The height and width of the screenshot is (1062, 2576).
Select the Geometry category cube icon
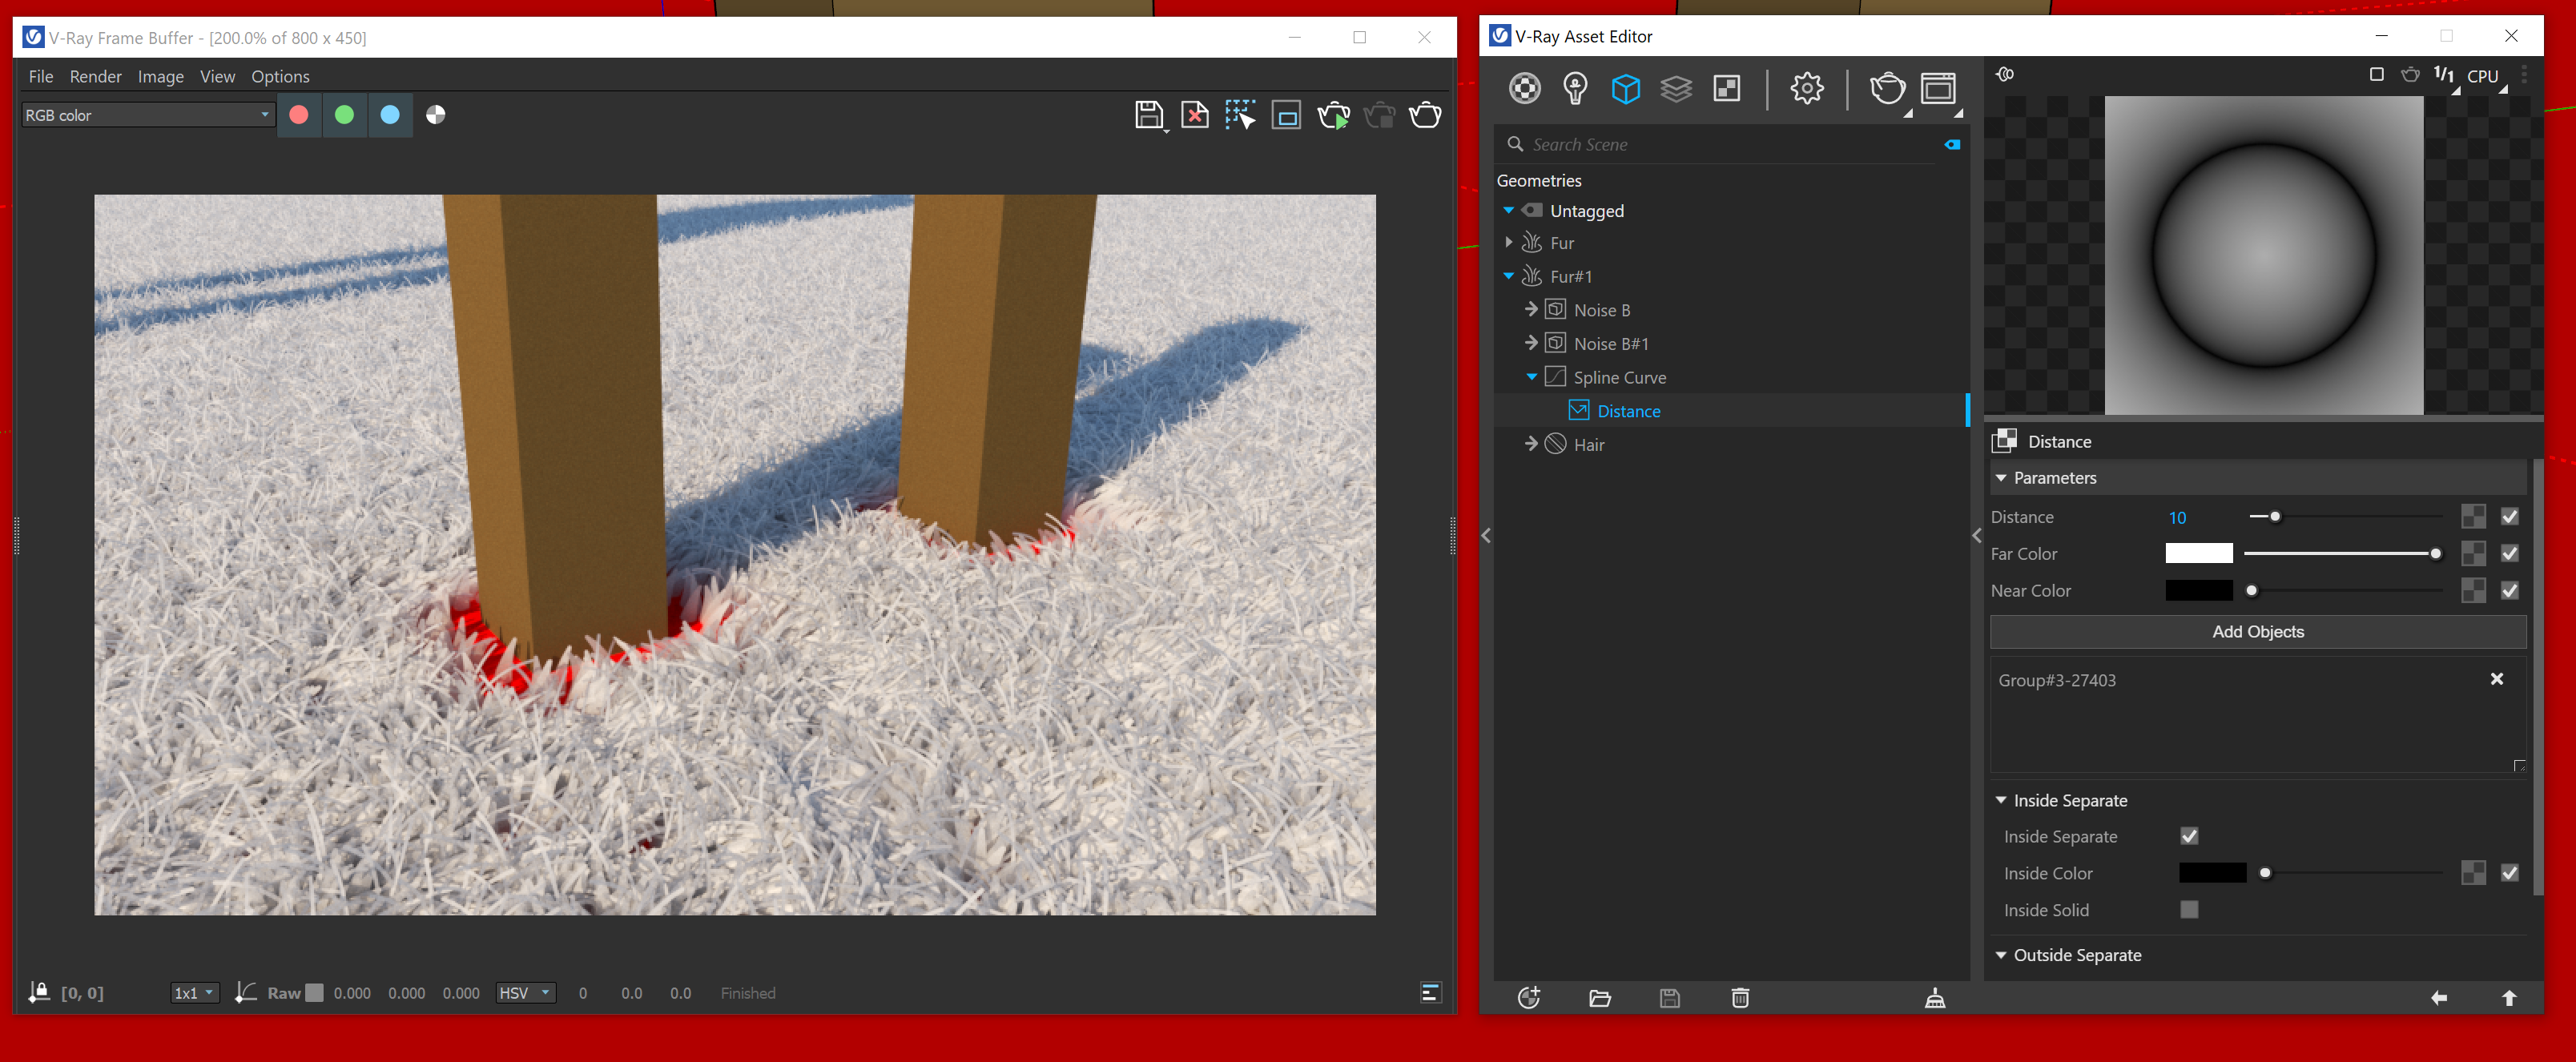click(x=1625, y=89)
